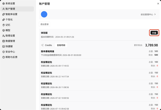The height and width of the screenshot is (110, 161).
Task: Click 权益赠送包 expiring 2026-07-02
Action: coord(46,94)
